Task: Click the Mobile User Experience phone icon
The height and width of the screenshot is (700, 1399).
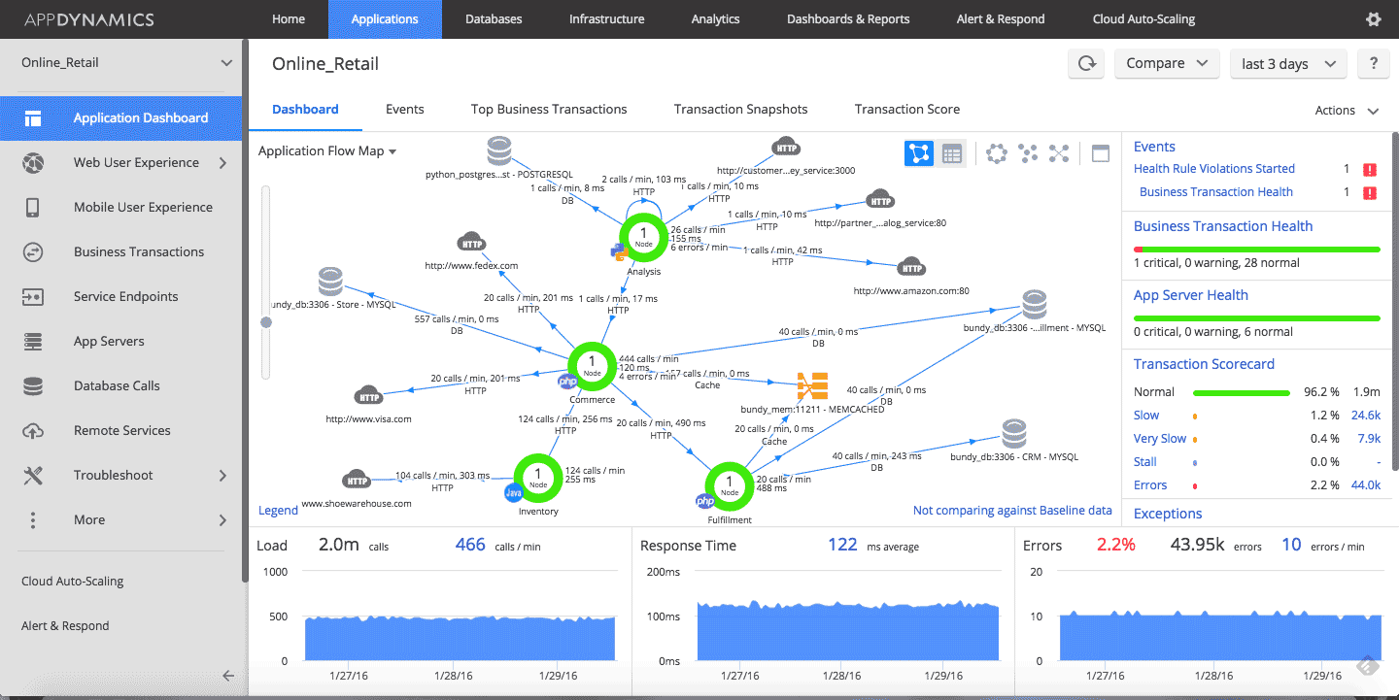Action: pyautogui.click(x=33, y=208)
